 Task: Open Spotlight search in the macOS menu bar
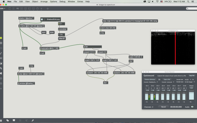click(x=188, y=2)
